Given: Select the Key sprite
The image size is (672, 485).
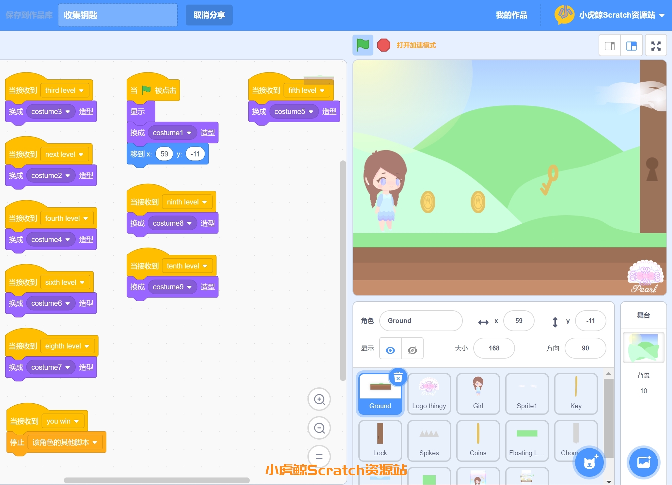Looking at the screenshot, I should tap(576, 394).
